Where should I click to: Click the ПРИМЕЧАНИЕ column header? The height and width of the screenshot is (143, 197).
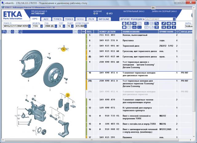[x=167, y=32]
